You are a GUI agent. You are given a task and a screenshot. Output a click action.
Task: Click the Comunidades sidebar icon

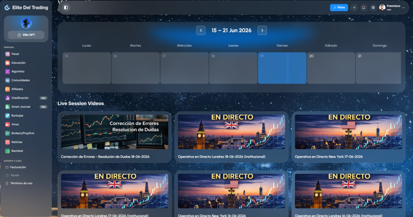click(7, 80)
